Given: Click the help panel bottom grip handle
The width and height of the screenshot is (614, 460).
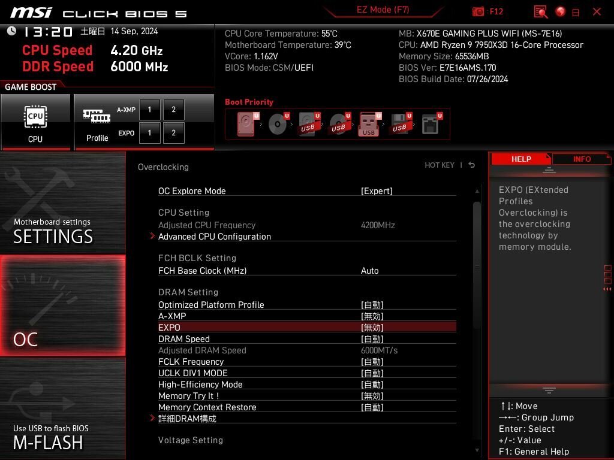Looking at the screenshot, I should click(x=549, y=391).
